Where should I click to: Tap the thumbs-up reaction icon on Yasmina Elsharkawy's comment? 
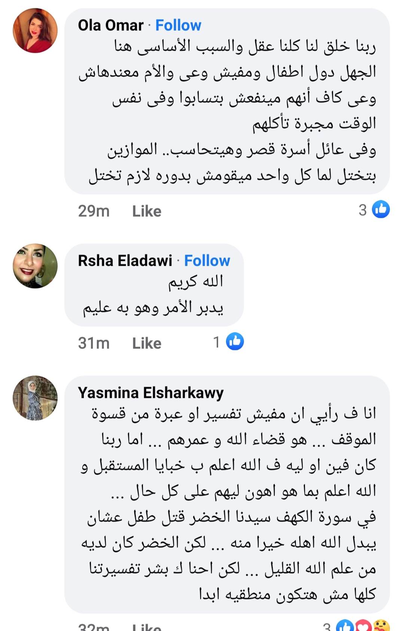(345, 626)
